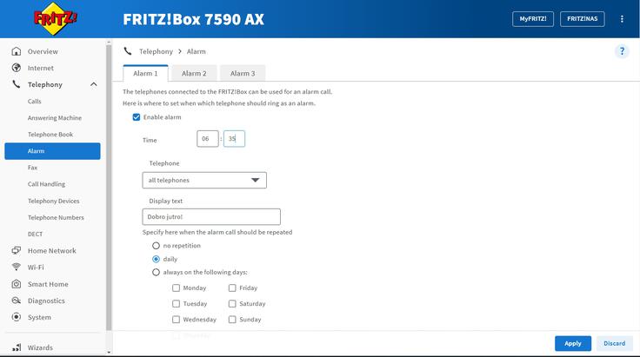
Task: Select the no repetition option
Action: point(156,246)
